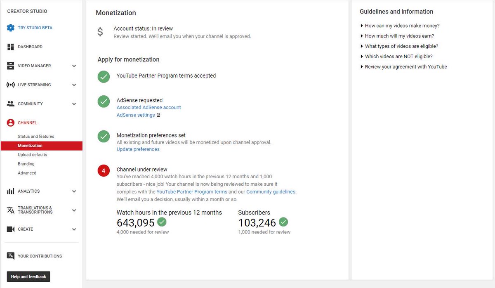Open the Dashboard menu label

[x=30, y=47]
